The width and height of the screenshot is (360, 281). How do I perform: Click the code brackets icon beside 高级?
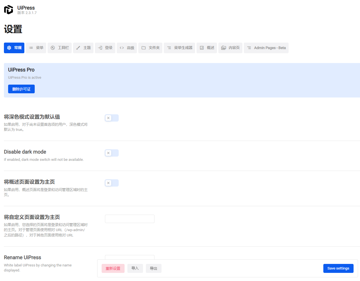point(122,48)
